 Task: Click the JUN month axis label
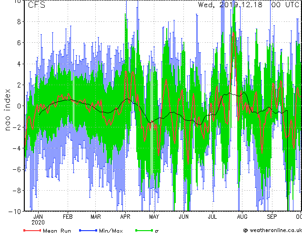[183, 217]
